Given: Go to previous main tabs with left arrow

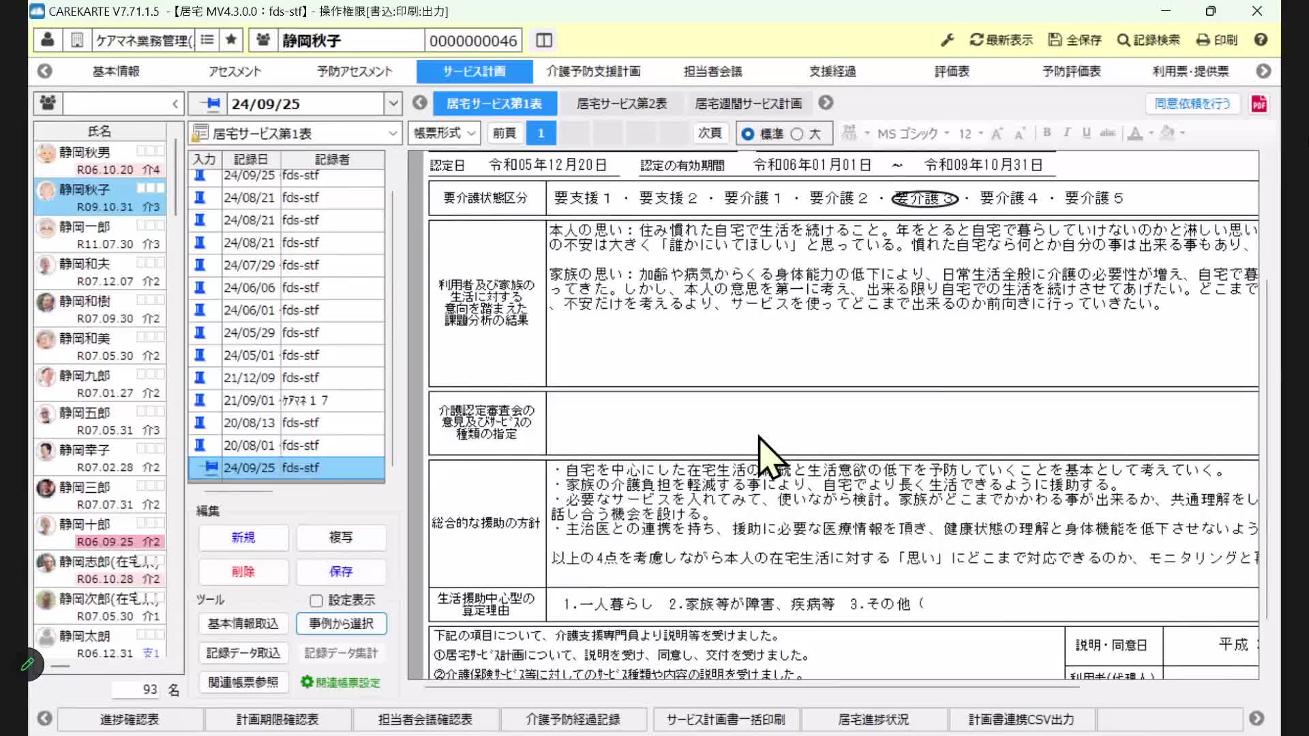Looking at the screenshot, I should [x=45, y=71].
